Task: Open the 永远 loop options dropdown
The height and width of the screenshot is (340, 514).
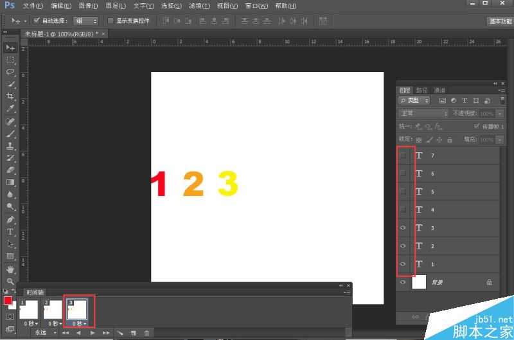Action: pos(45,332)
